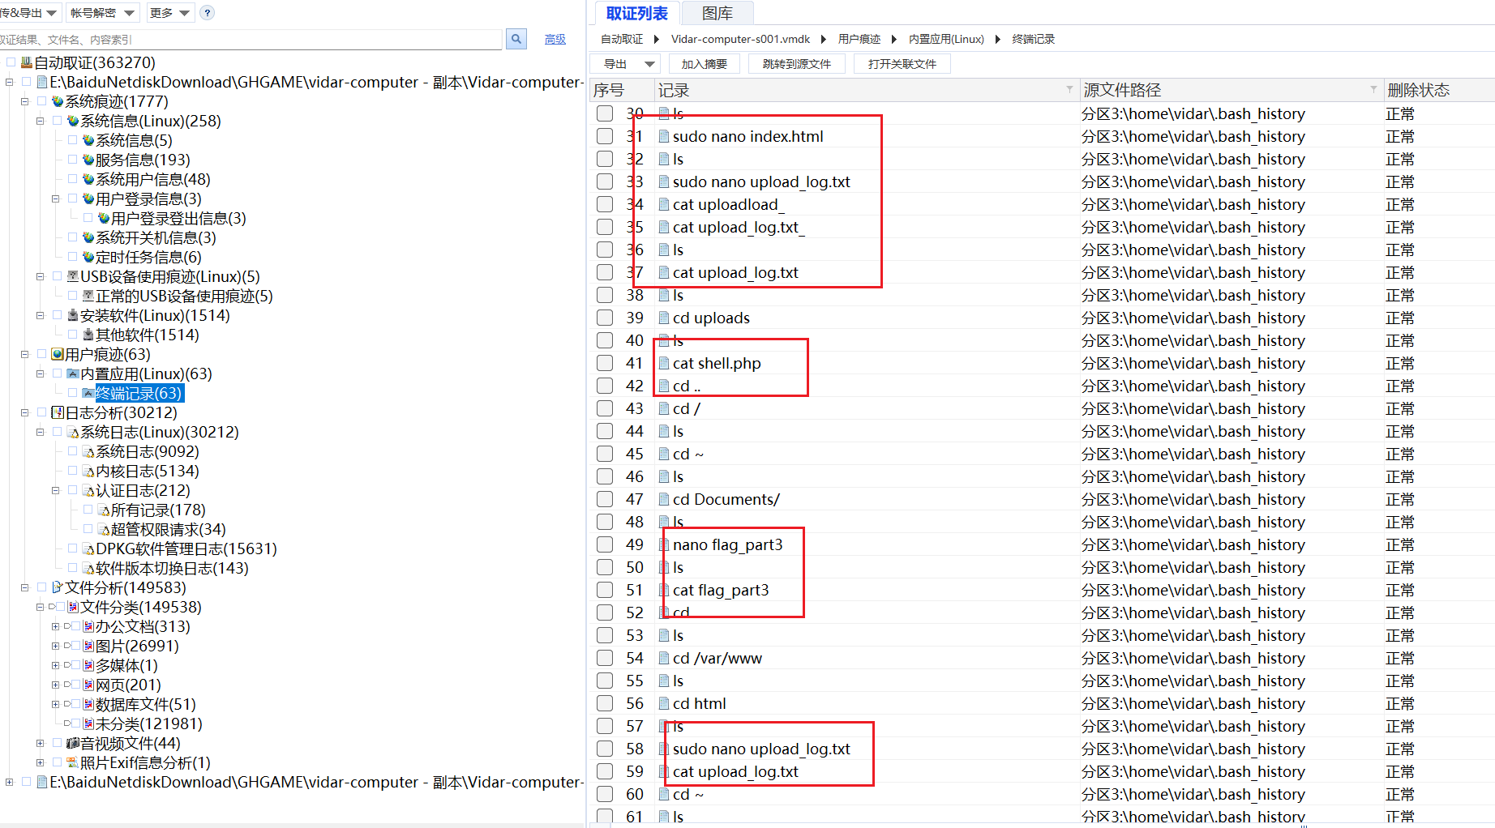
Task: Tick checkbox for row 31 sudo nano index.html
Action: 605,136
